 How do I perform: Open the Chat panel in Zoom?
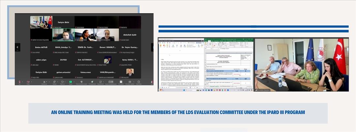point(54,82)
